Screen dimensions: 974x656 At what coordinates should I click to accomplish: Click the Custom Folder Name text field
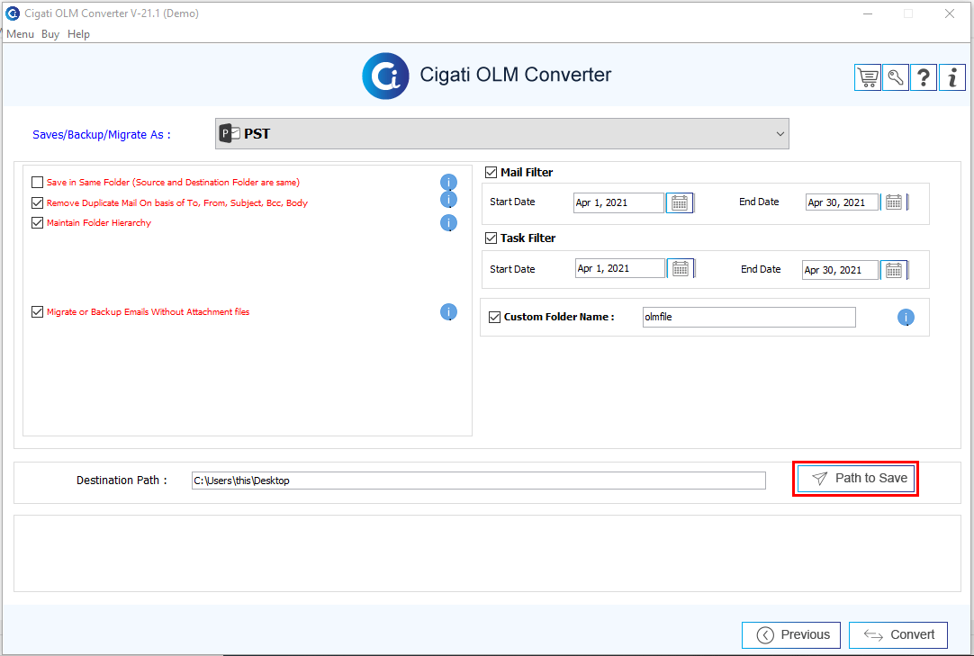(x=749, y=317)
